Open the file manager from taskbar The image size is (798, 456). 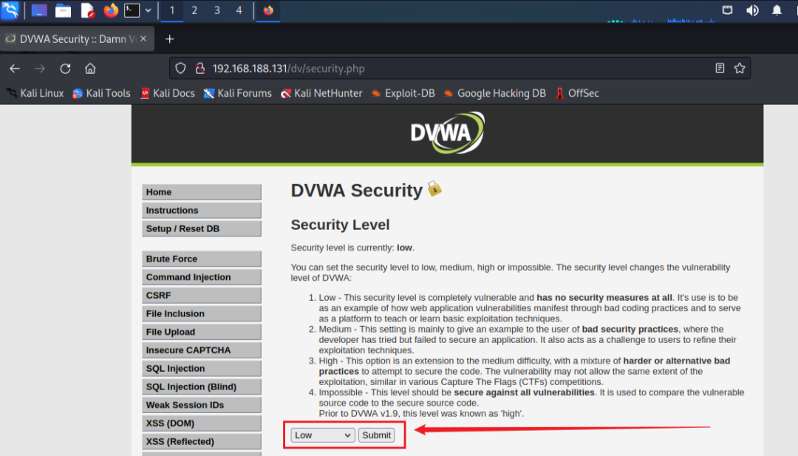tap(63, 10)
